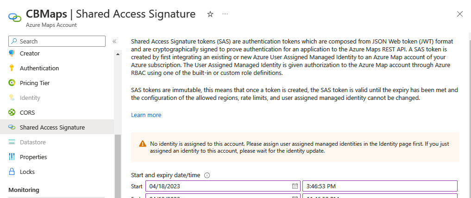
Task: Click the CORS icon in sidebar
Action: coord(12,112)
